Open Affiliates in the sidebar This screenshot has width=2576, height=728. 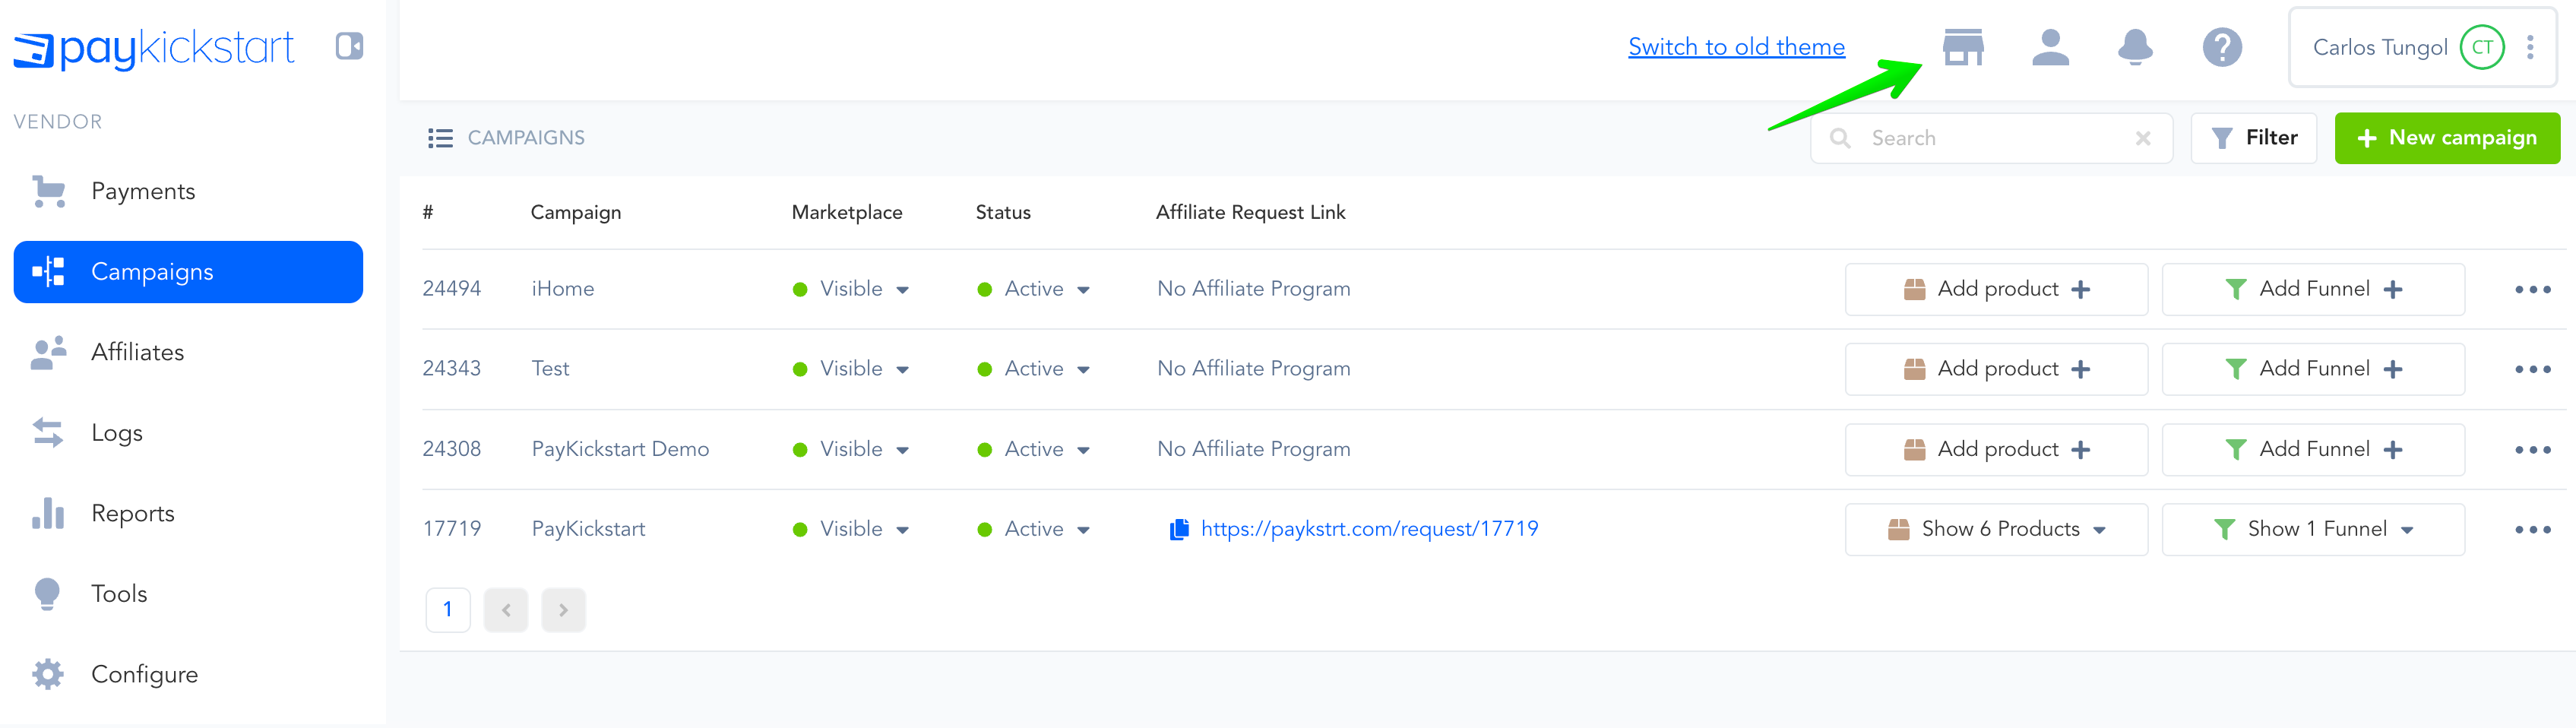pyautogui.click(x=188, y=352)
